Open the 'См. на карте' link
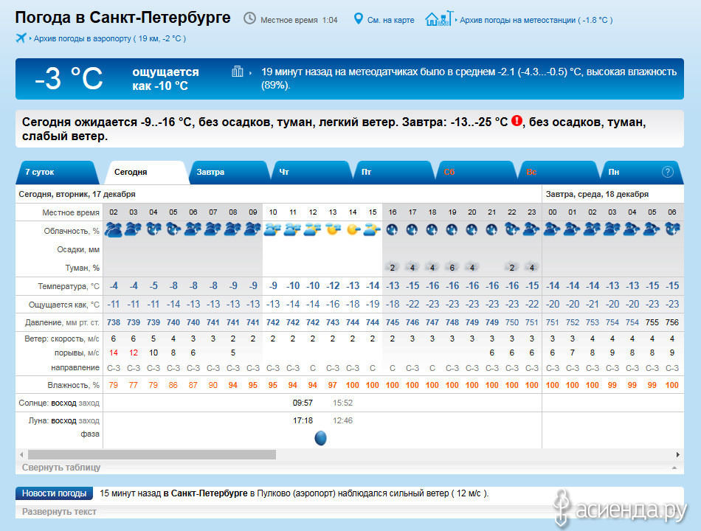The height and width of the screenshot is (531, 701). (x=390, y=20)
